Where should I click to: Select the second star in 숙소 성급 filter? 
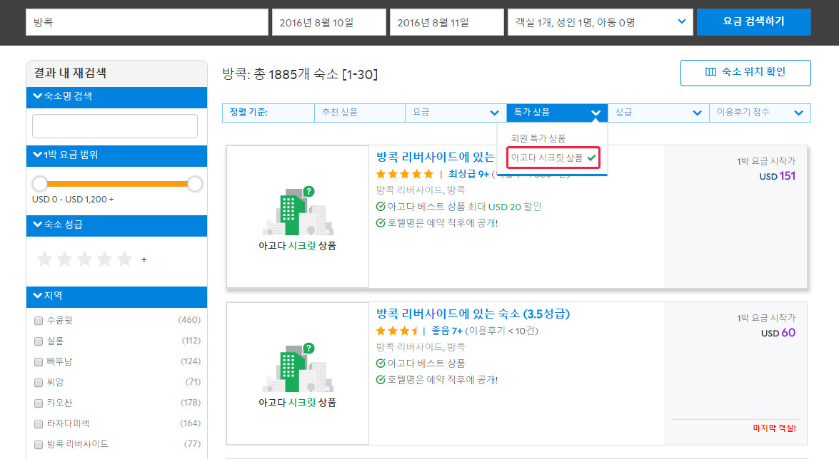click(65, 259)
